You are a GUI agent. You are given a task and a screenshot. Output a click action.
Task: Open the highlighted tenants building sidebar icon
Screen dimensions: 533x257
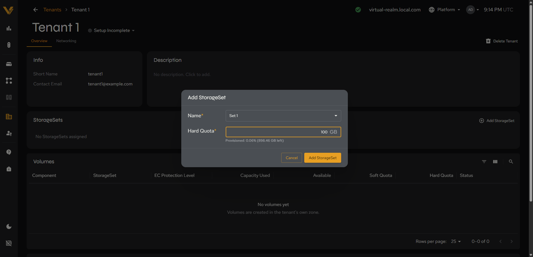(9, 117)
